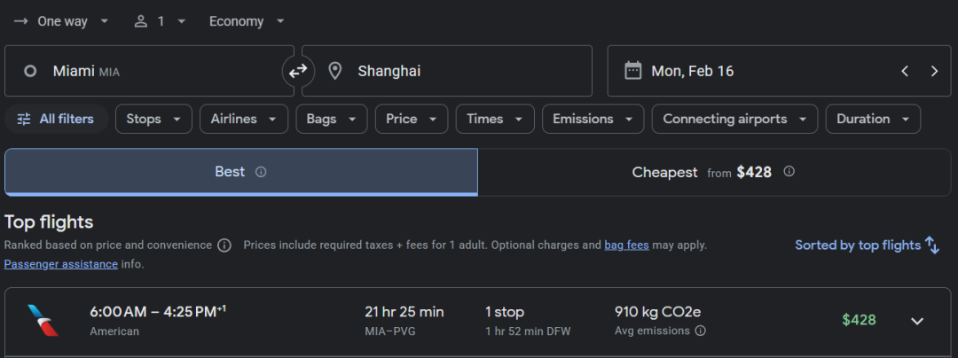Screen dimensions: 958x358
Task: Go to previous departure date
Action: [x=905, y=71]
